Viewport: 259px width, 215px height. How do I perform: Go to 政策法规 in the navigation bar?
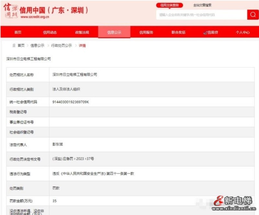(82, 32)
